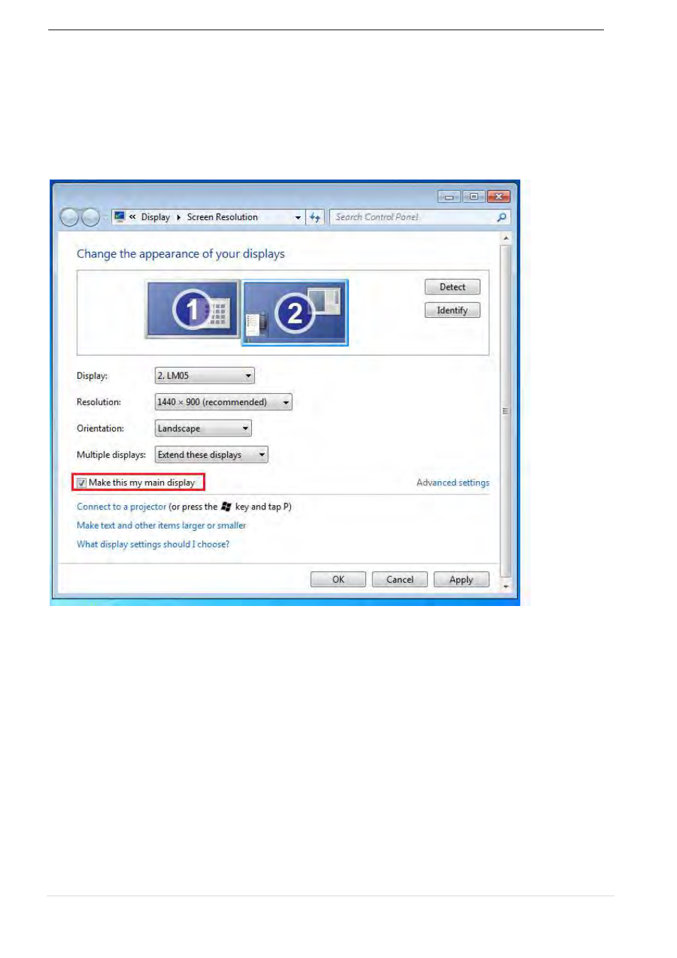Image resolution: width=677 pixels, height=958 pixels.
Task: Toggle Make this my main display checkbox
Action: pyautogui.click(x=82, y=483)
